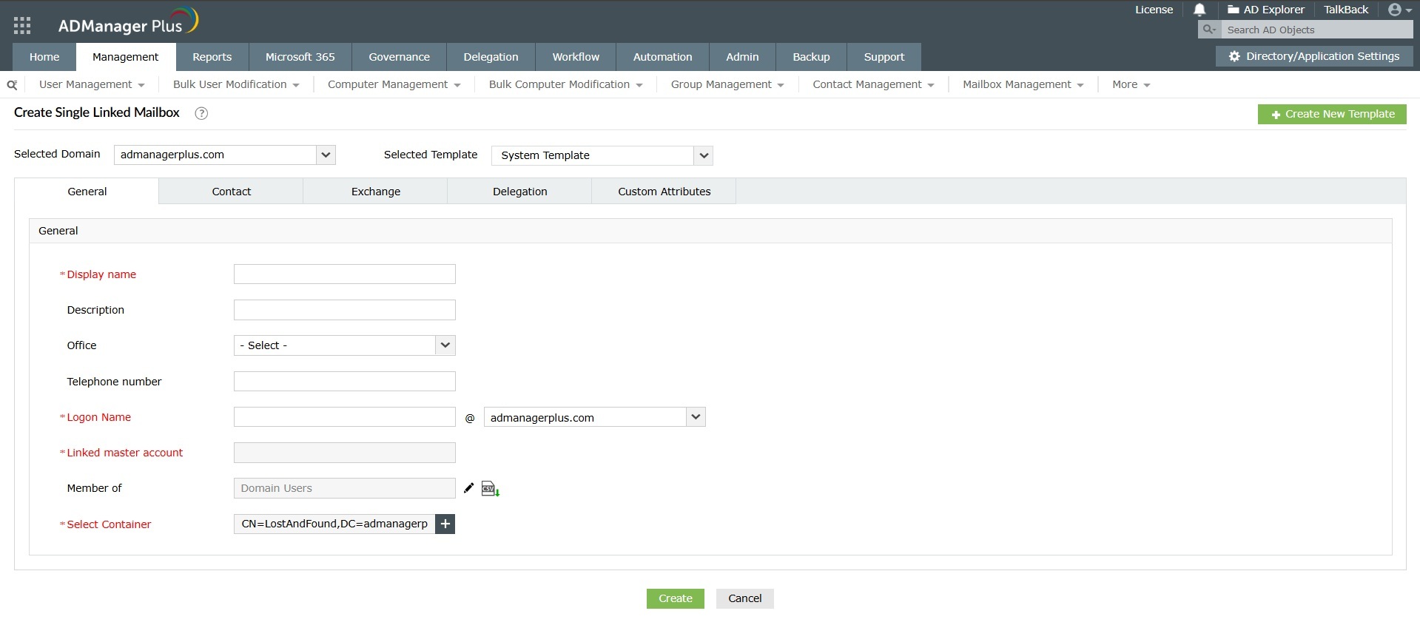Open the Office select dropdown

pos(345,345)
